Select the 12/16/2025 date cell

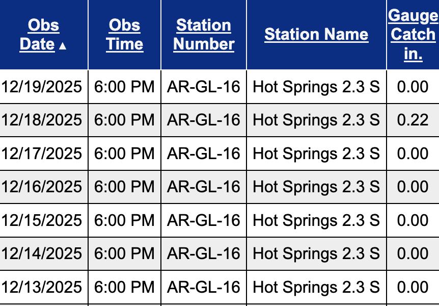41,187
